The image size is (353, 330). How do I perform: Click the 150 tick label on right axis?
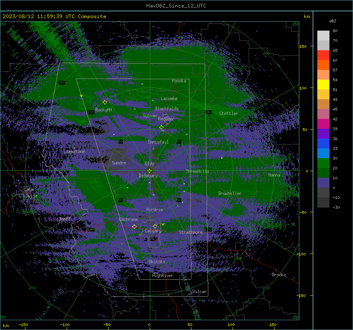[x=303, y=46]
